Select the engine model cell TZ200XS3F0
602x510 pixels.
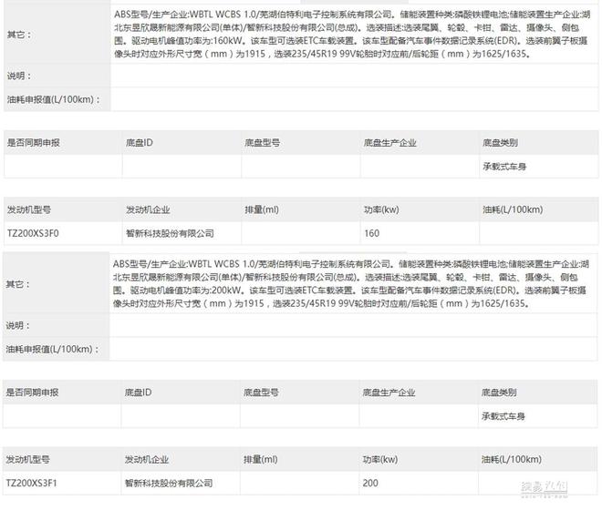pyautogui.click(x=33, y=233)
